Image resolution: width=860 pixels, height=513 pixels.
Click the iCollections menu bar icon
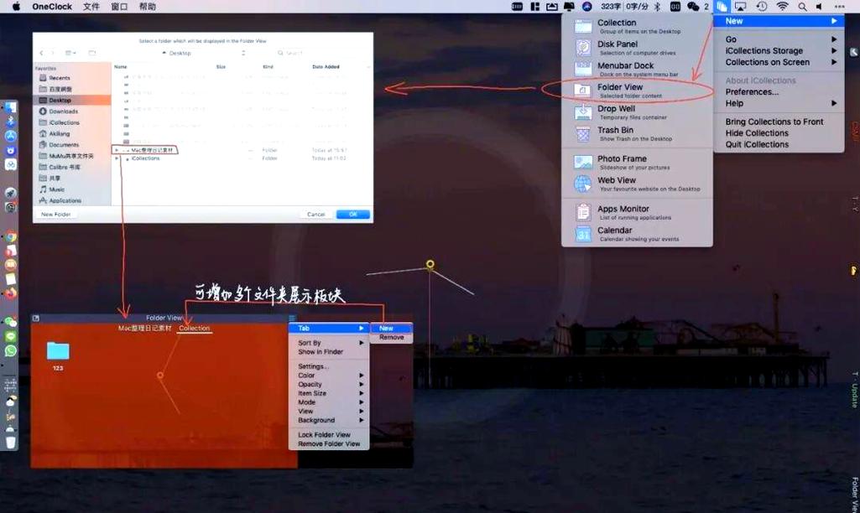(722, 7)
